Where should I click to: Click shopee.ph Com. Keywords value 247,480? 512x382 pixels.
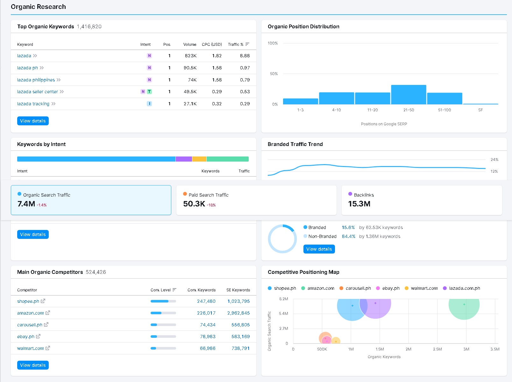[206, 301]
